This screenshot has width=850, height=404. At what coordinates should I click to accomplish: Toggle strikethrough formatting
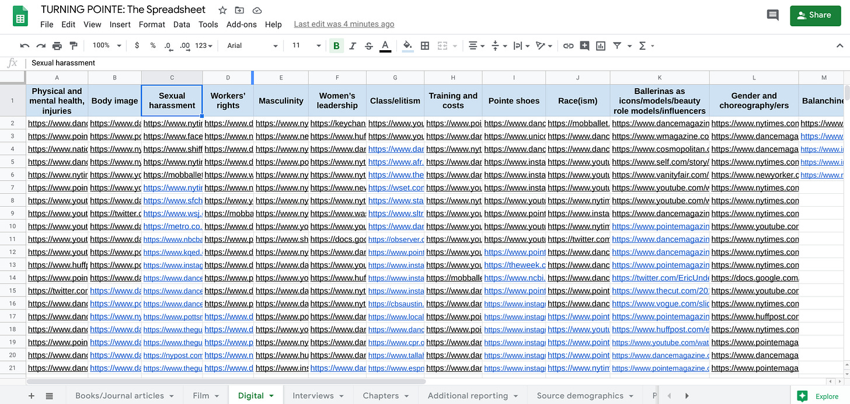[x=369, y=46]
